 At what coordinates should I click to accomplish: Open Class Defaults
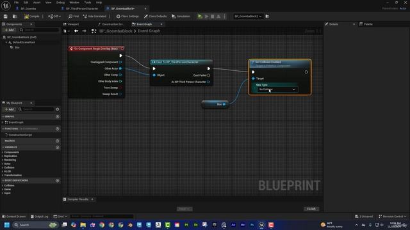155,17
